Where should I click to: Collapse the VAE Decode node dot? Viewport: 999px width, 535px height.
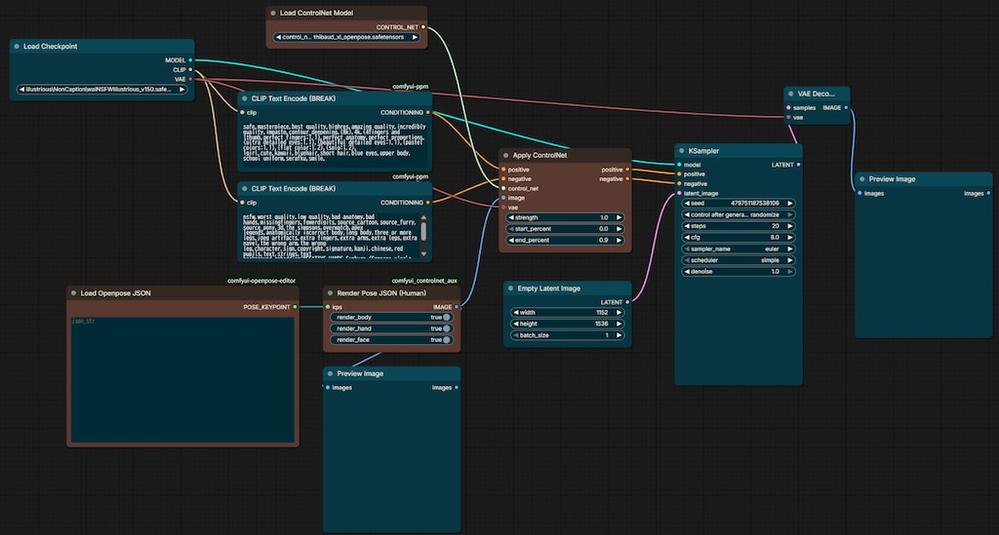point(790,94)
